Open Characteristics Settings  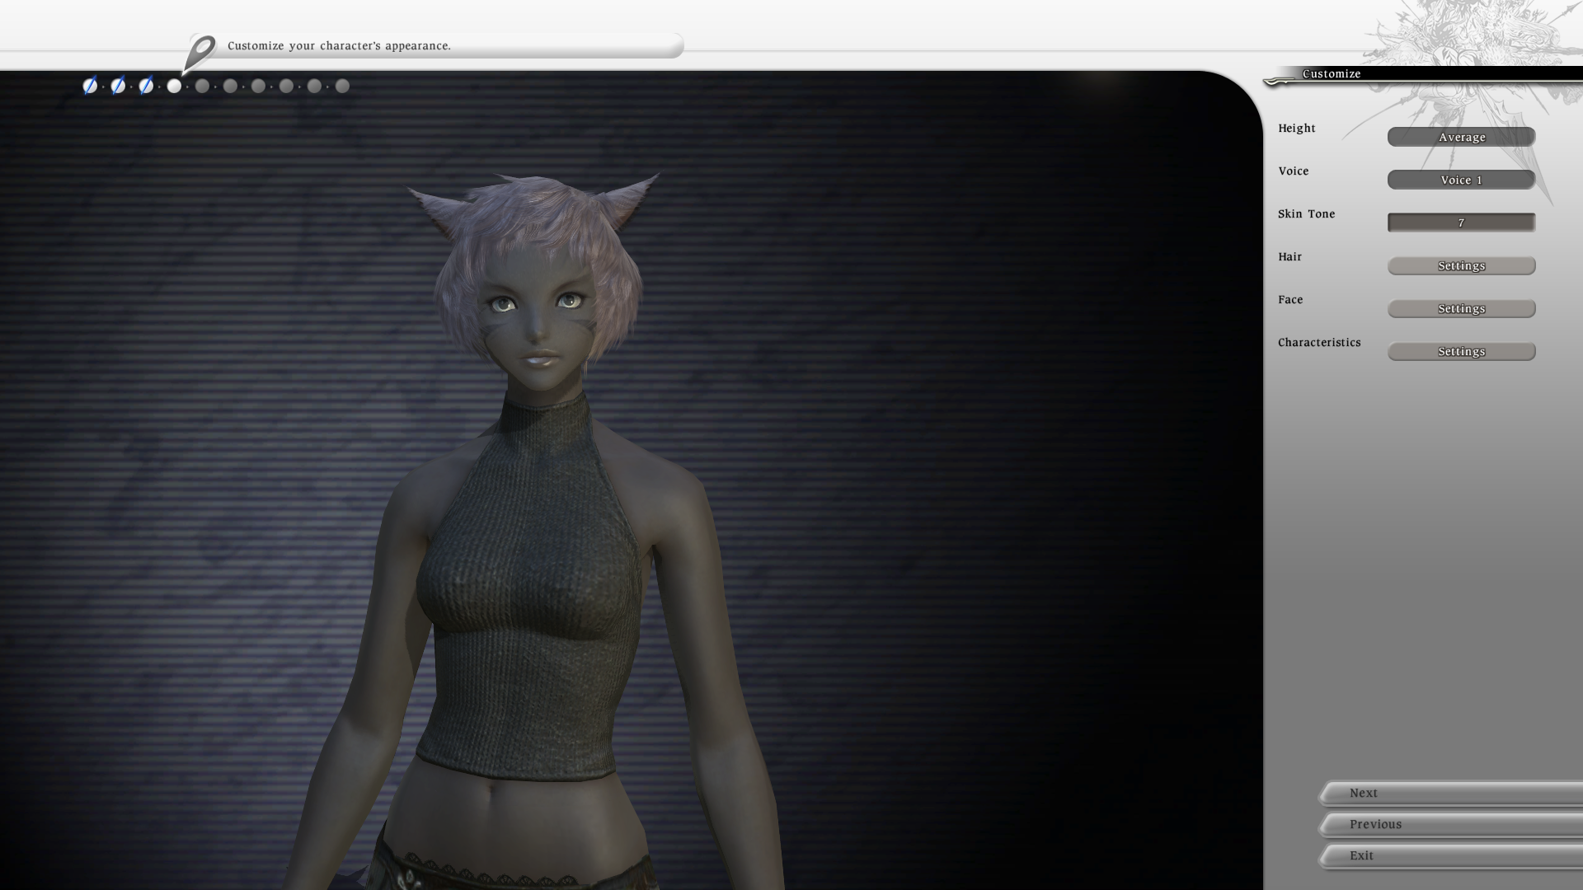[1461, 351]
